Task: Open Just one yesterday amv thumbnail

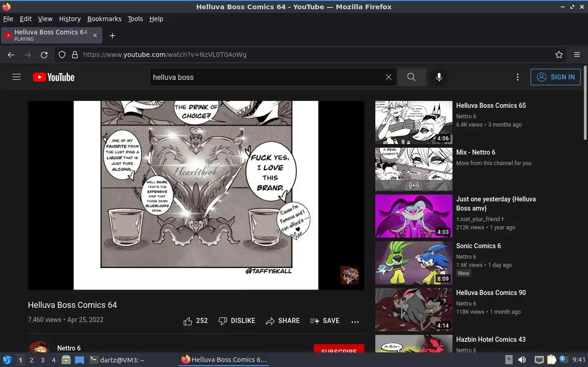Action: tap(414, 216)
